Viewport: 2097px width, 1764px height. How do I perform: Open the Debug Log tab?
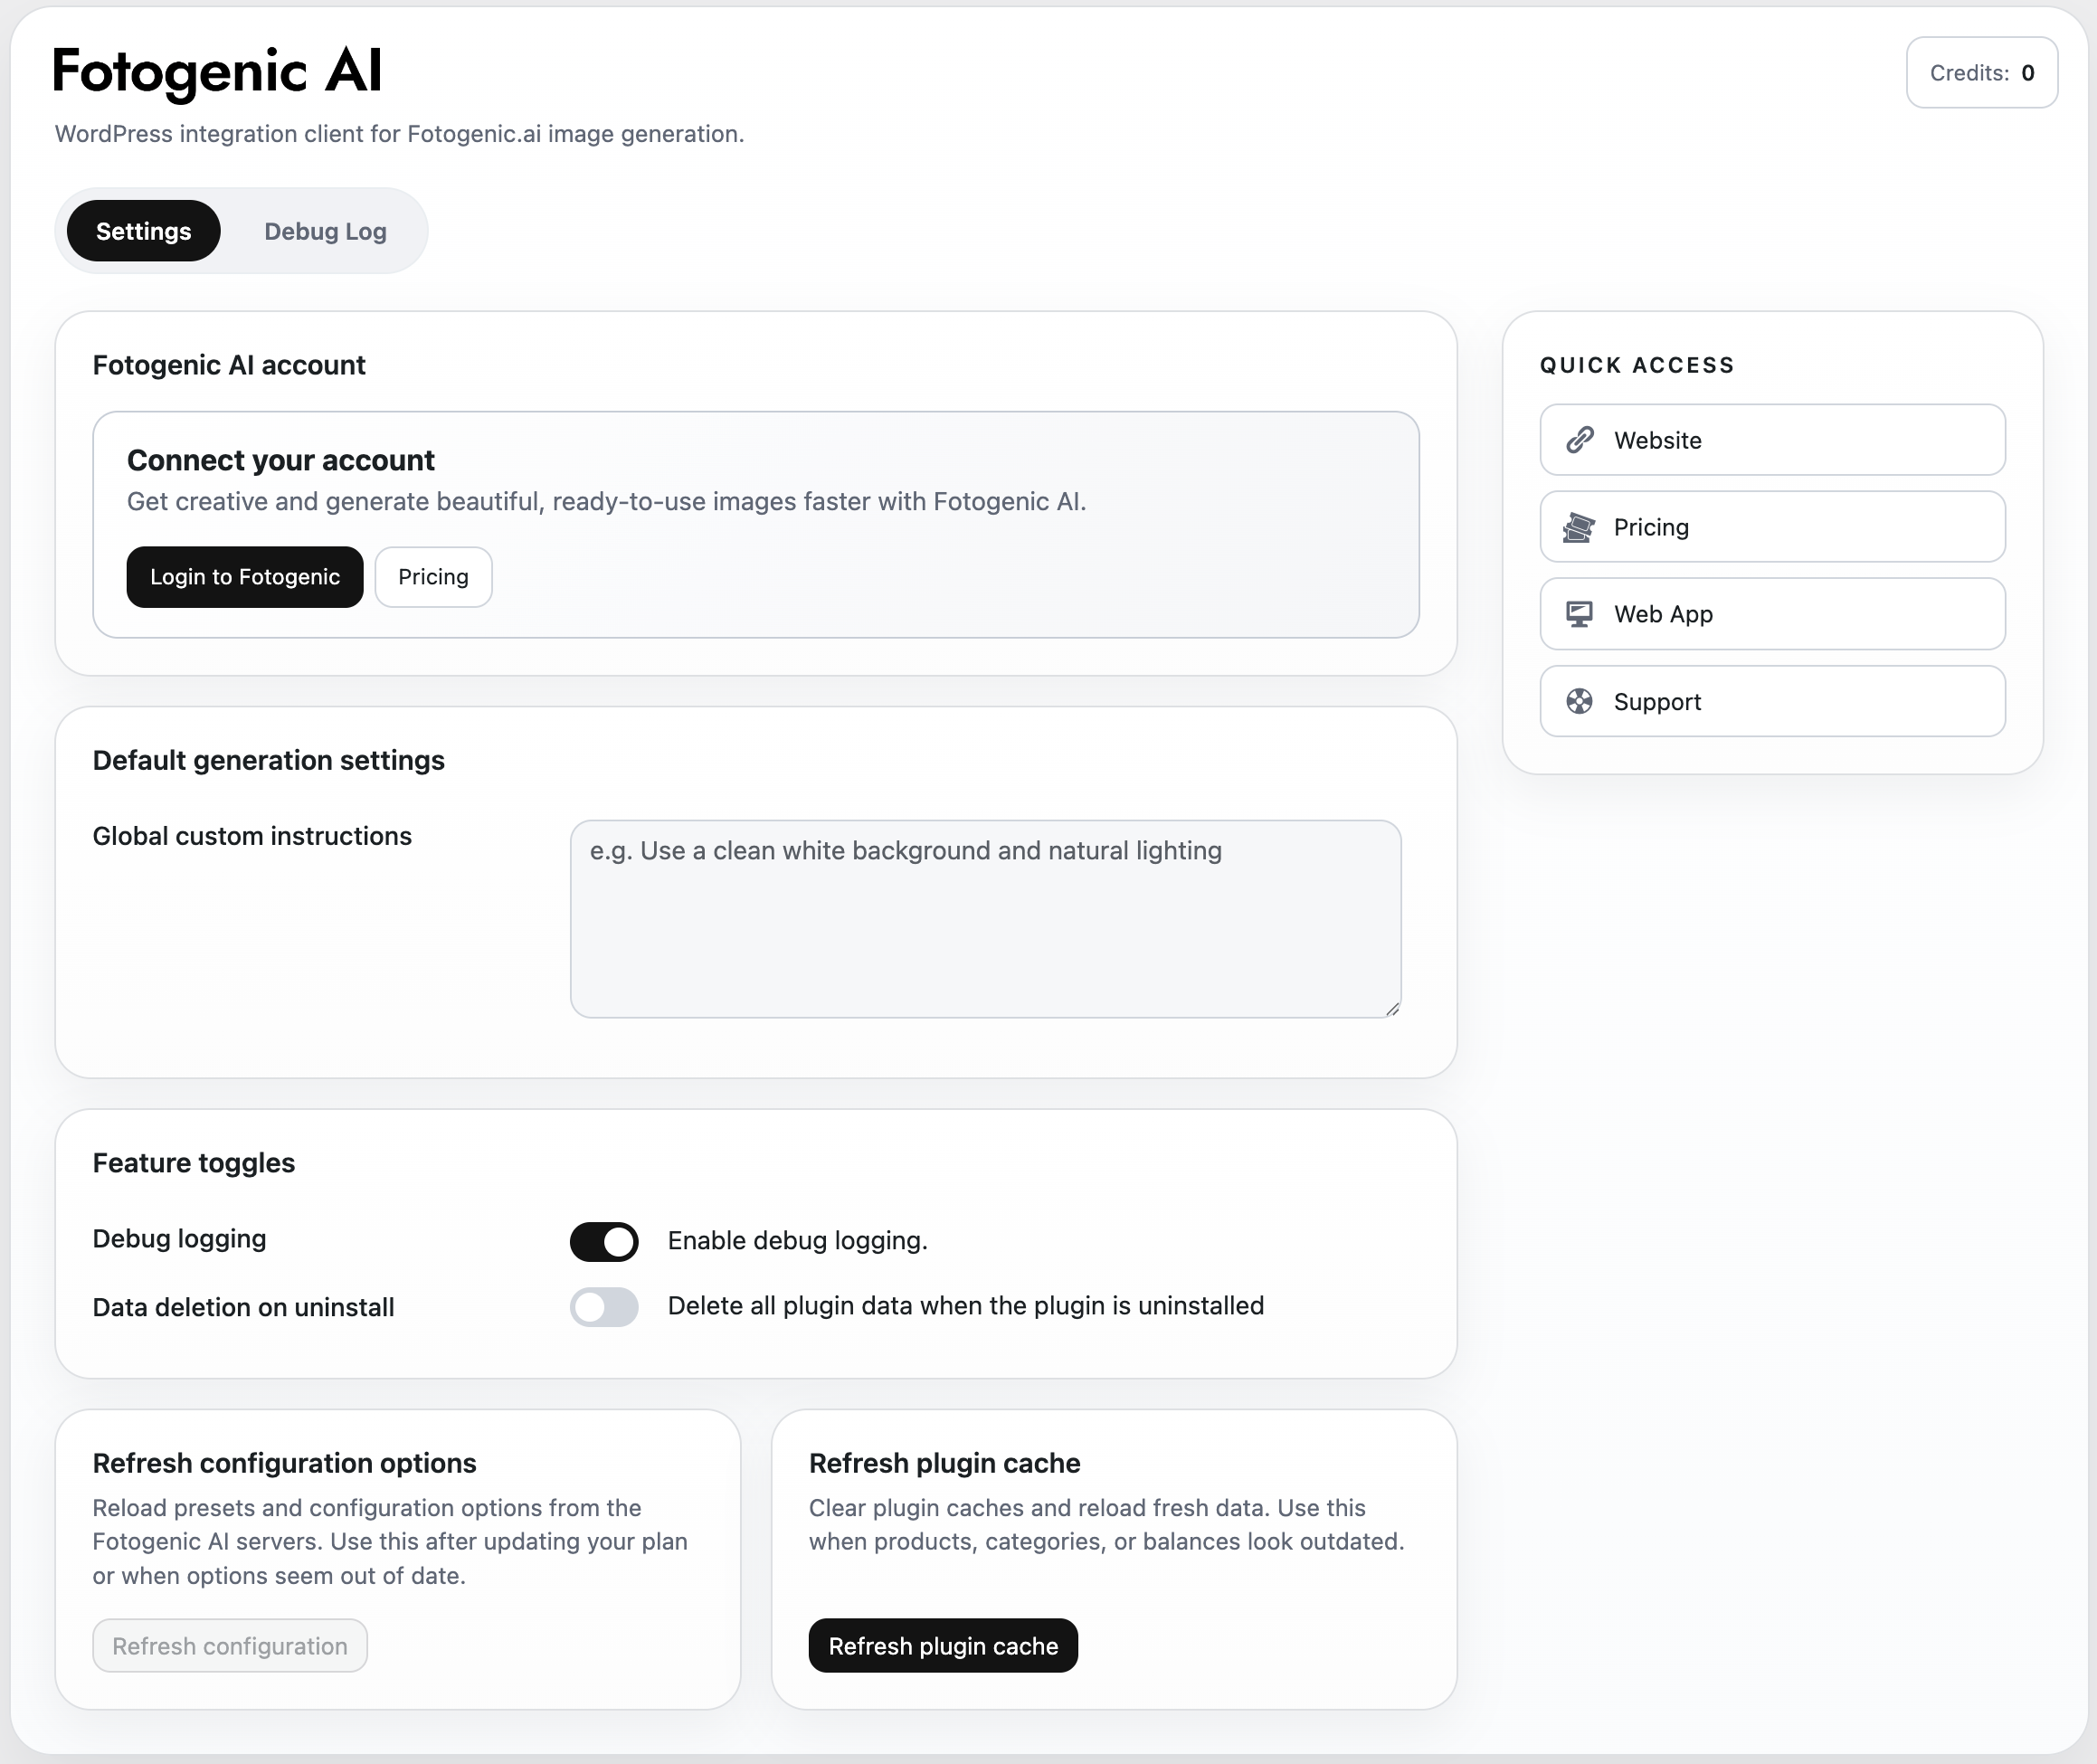[x=325, y=231]
